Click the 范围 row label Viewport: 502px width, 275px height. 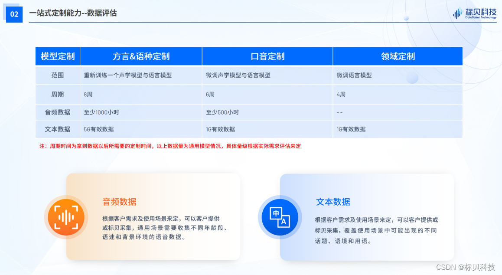58,75
